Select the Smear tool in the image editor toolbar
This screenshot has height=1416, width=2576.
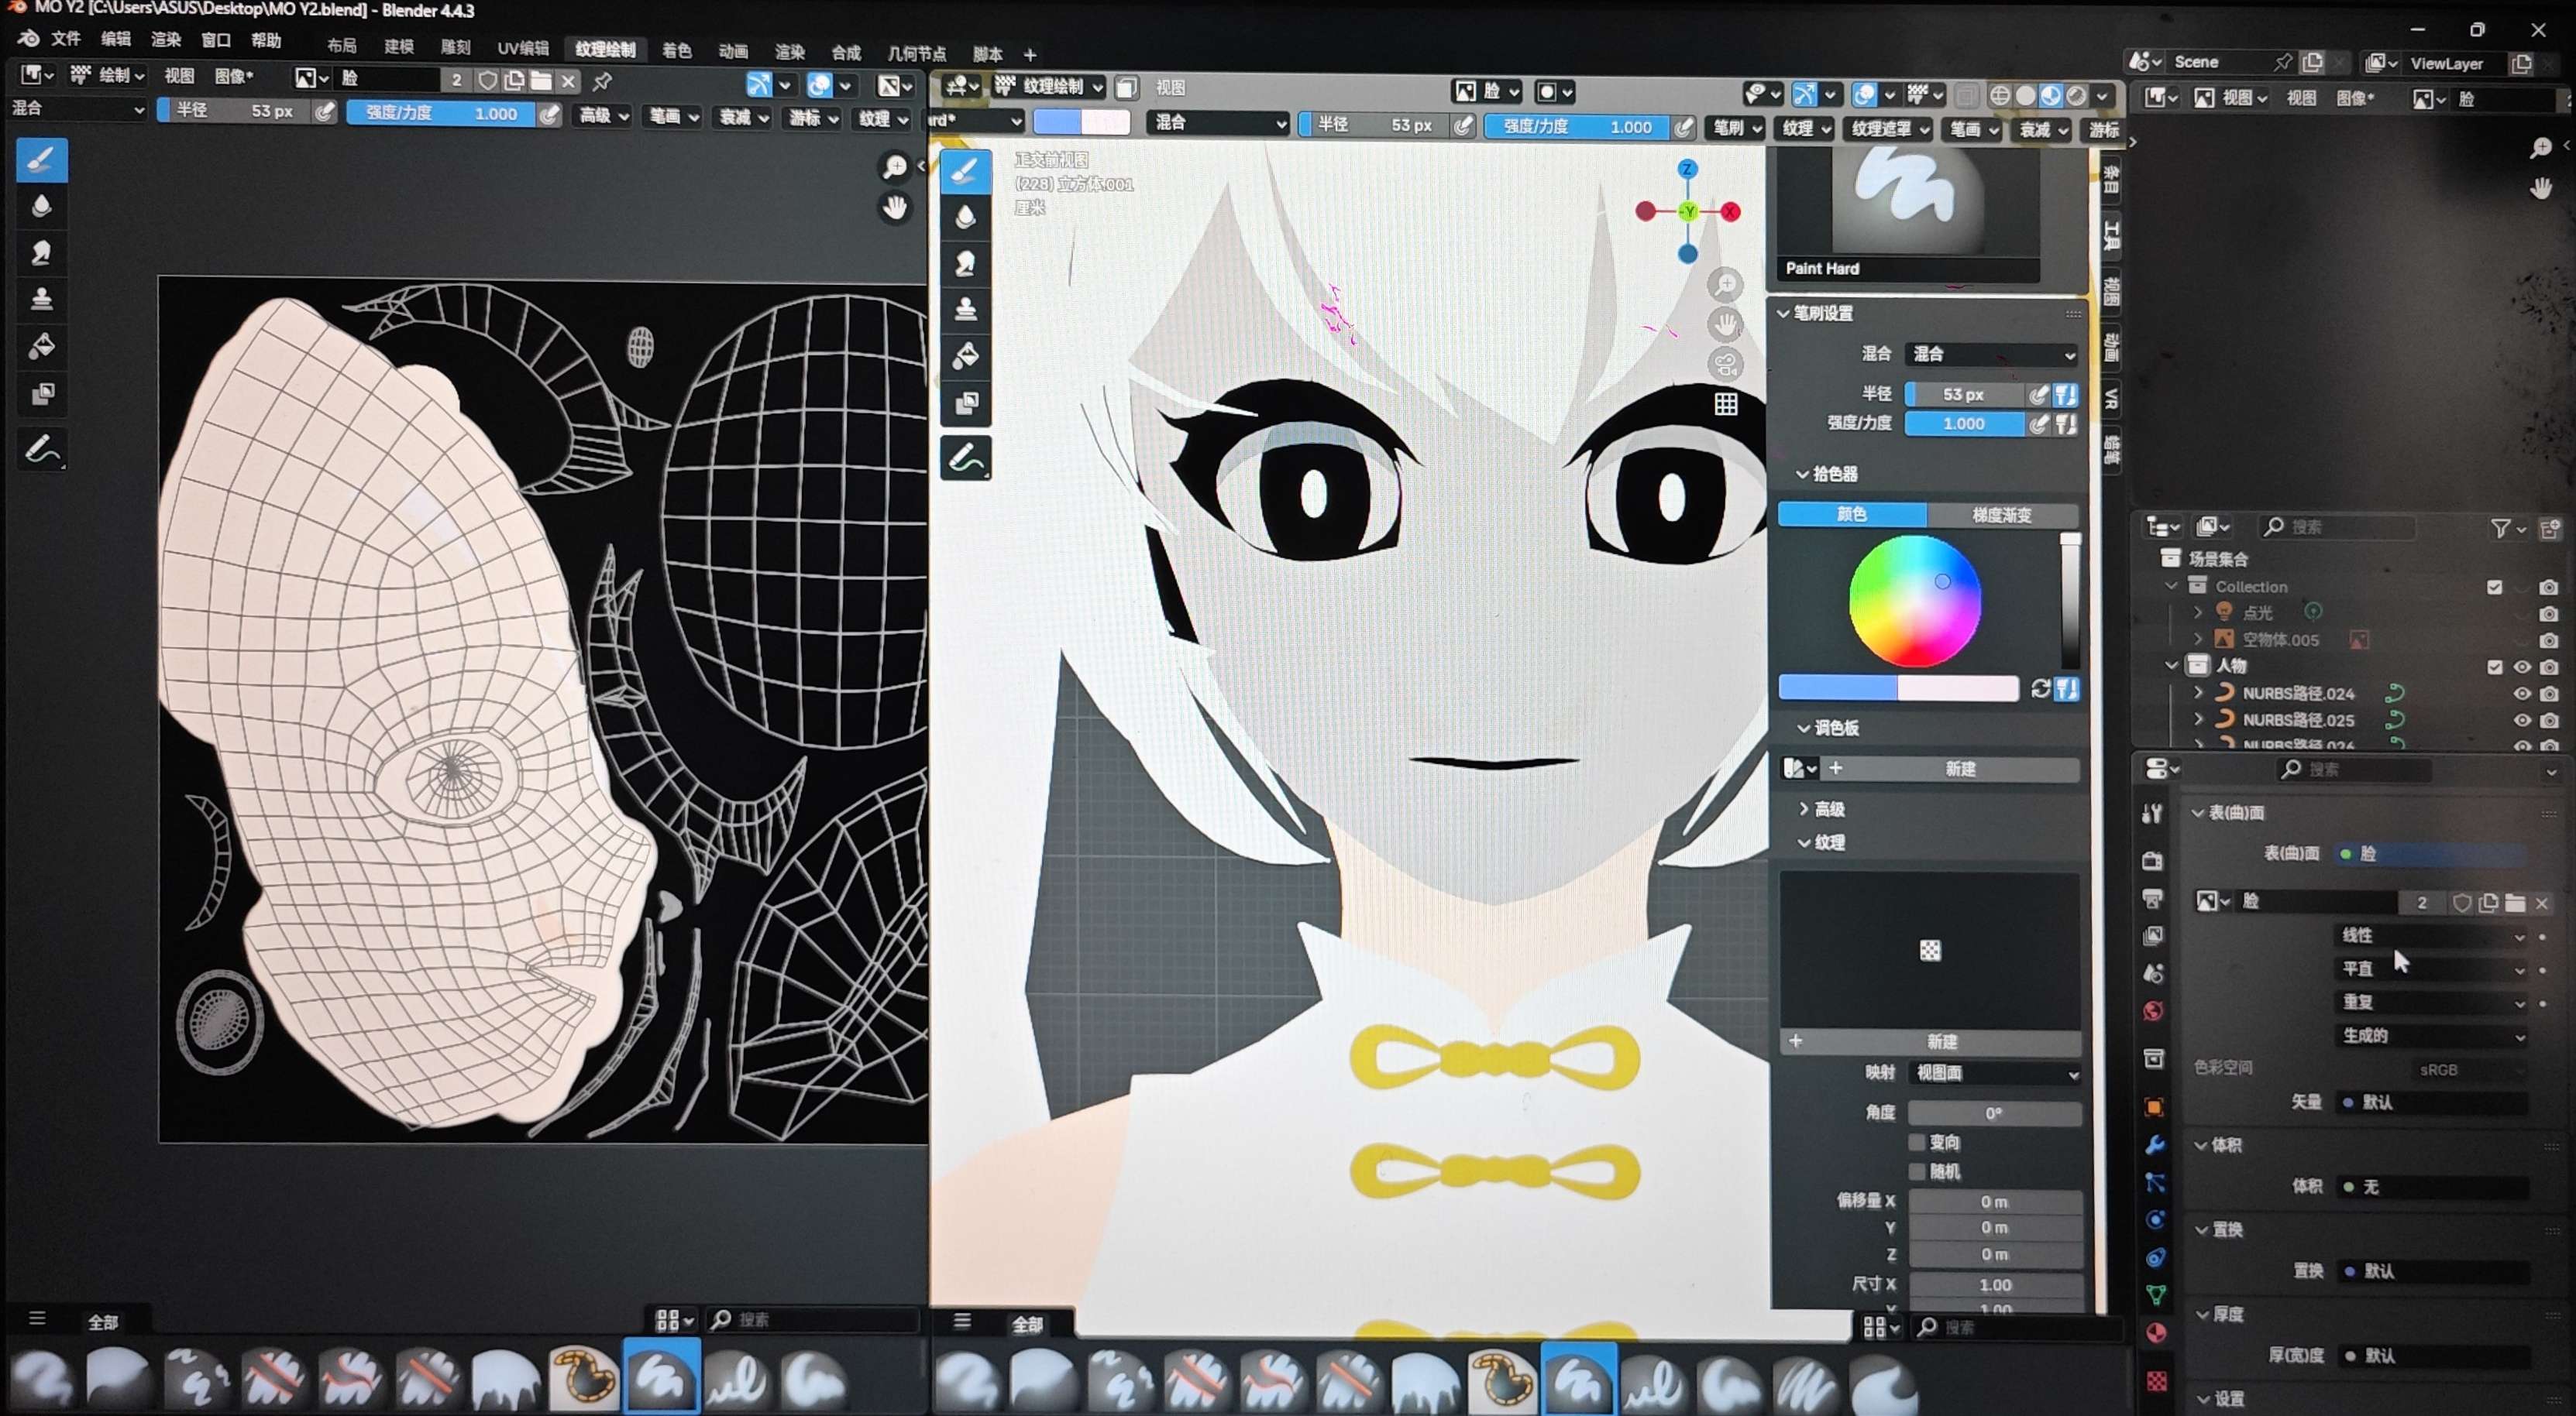(41, 253)
